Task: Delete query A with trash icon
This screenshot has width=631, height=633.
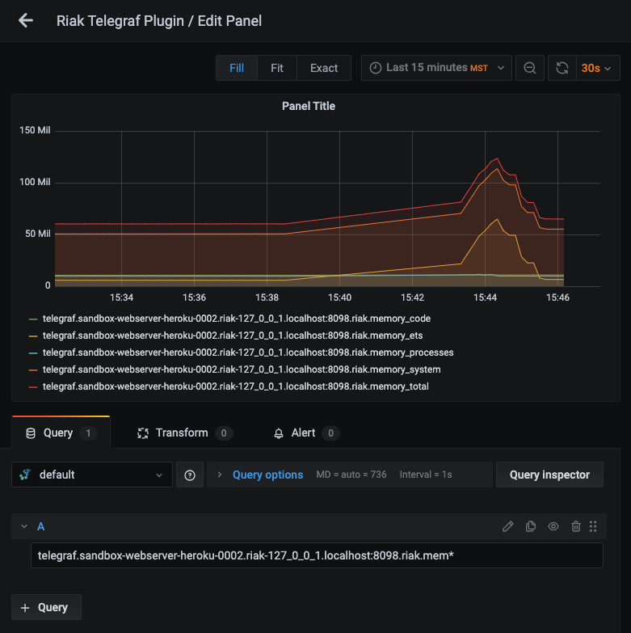Action: 576,526
